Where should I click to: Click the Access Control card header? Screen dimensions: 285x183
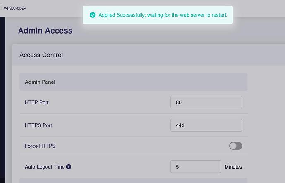(149, 55)
